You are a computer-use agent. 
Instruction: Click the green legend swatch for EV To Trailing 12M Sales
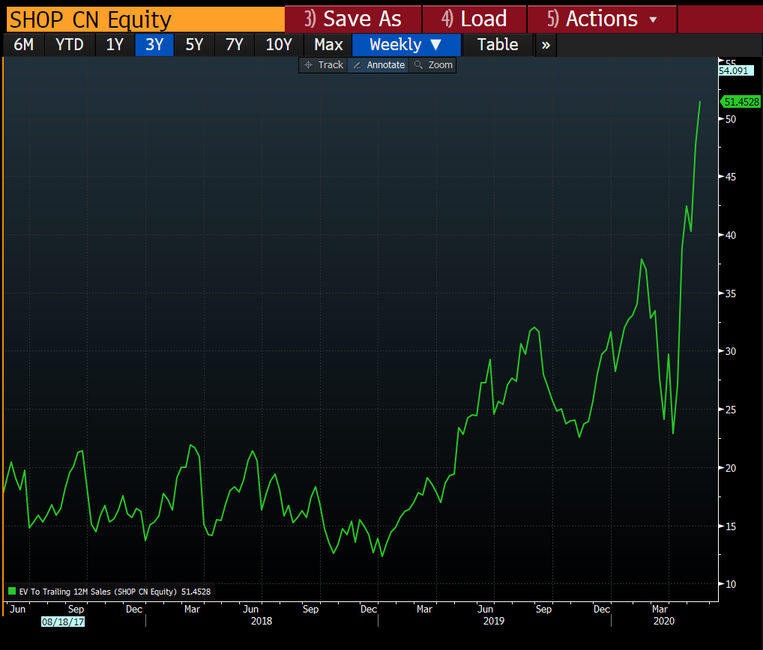[x=12, y=591]
